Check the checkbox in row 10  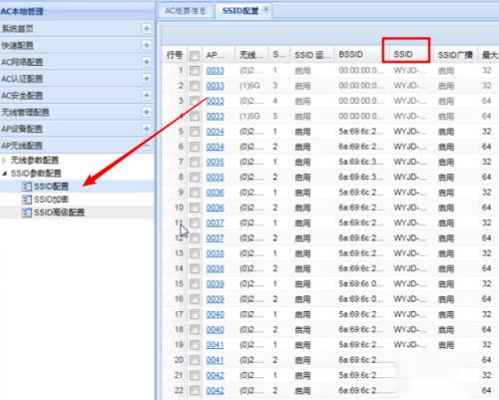(195, 207)
